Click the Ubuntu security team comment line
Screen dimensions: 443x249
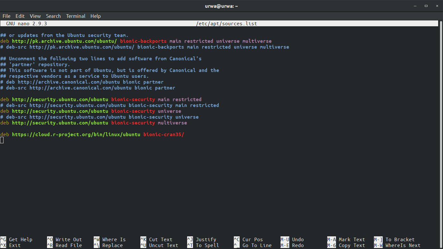pyautogui.click(x=65, y=35)
